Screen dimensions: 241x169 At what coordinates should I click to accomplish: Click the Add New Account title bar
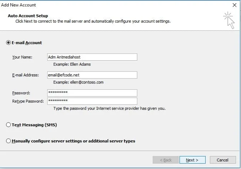coord(107,5)
